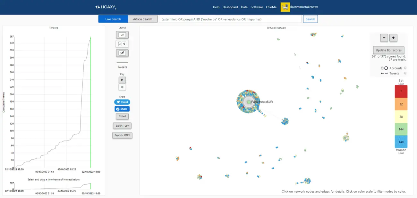
Task: Click the help icon beside Tweets legend
Action: point(405,73)
